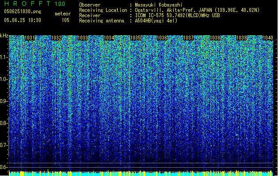This screenshot has width=278, height=176.
Task: Click the 1035 time marker
Action: [x=136, y=38]
